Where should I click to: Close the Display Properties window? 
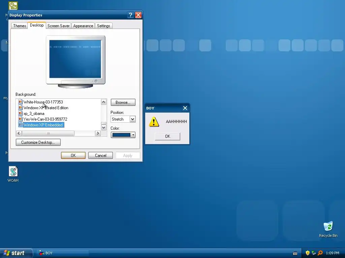[138, 15]
